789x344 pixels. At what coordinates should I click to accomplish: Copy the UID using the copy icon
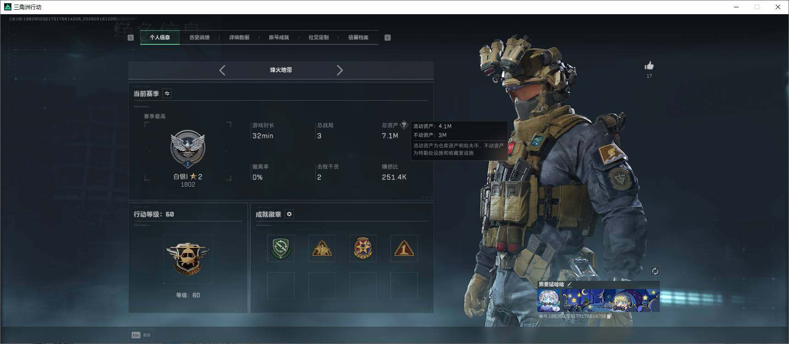click(609, 316)
